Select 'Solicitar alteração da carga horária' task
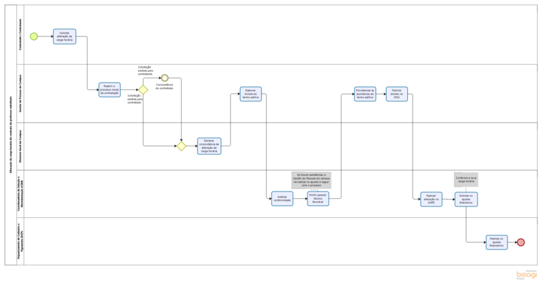 pyautogui.click(x=64, y=37)
